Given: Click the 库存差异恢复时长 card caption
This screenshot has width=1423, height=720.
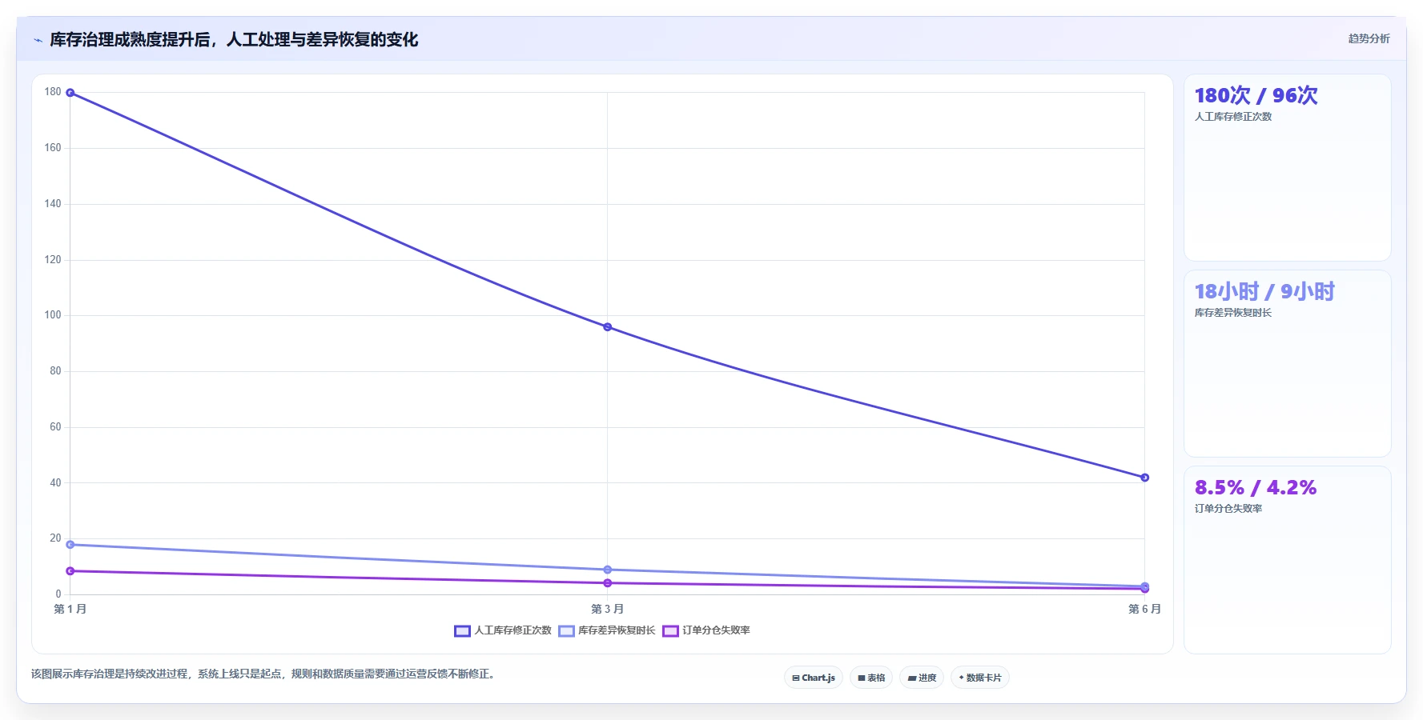Looking at the screenshot, I should 1233,313.
